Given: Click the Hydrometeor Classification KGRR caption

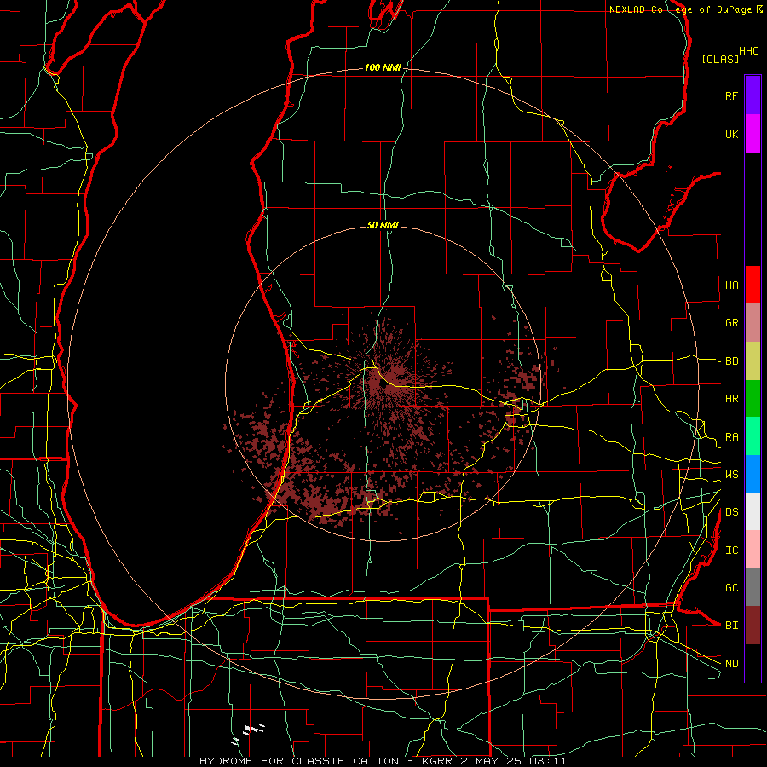Looking at the screenshot, I should pos(383,761).
